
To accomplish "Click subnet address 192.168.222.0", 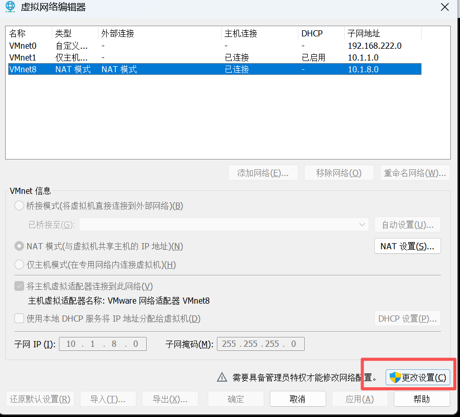I will click(x=375, y=46).
